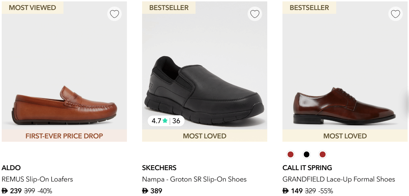Click the SKECHERS brand name
This screenshot has height=196, width=409.
coord(159,168)
